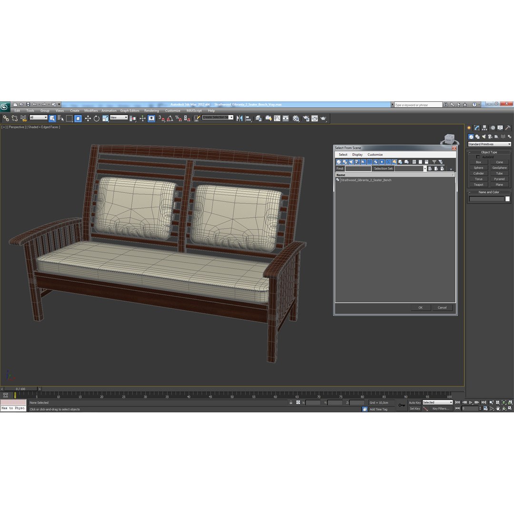The image size is (514, 514).
Task: Open the Key Filters dialog
Action: coord(441,409)
